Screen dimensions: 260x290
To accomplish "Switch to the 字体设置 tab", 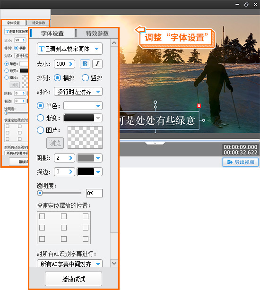I will tap(52, 33).
